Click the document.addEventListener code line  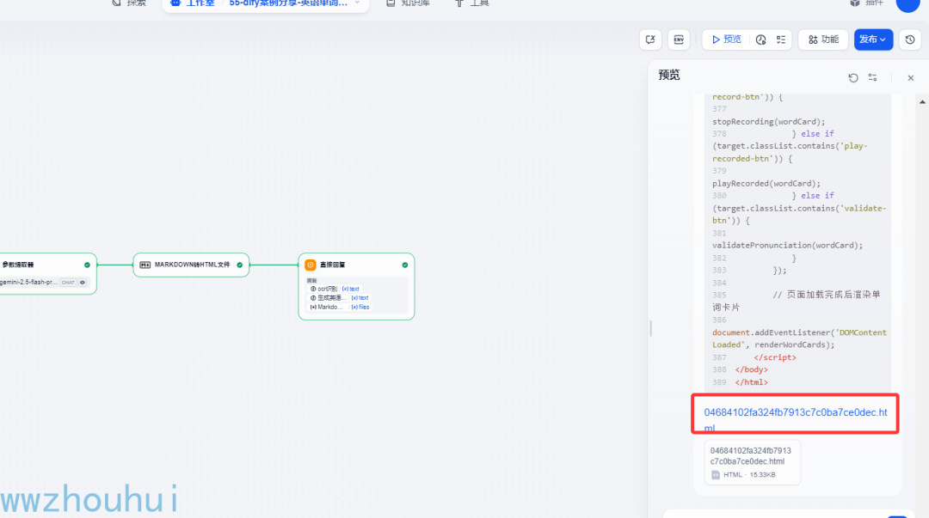(x=799, y=338)
